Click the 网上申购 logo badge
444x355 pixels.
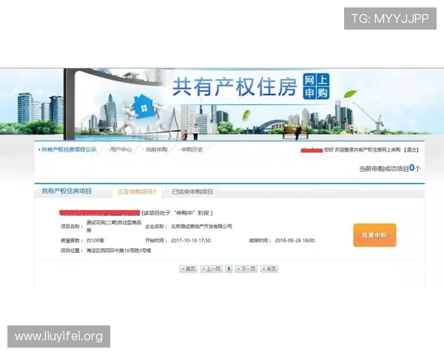[316, 87]
